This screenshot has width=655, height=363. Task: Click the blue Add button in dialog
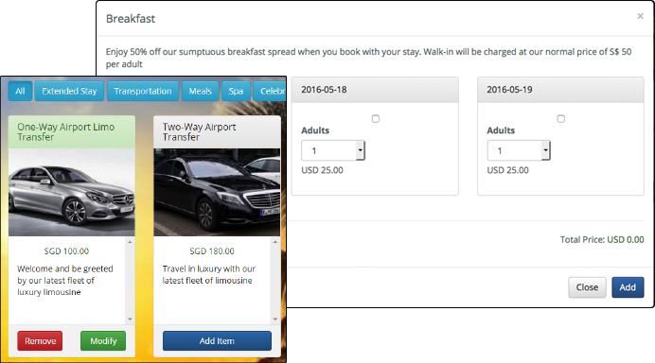[x=628, y=287]
